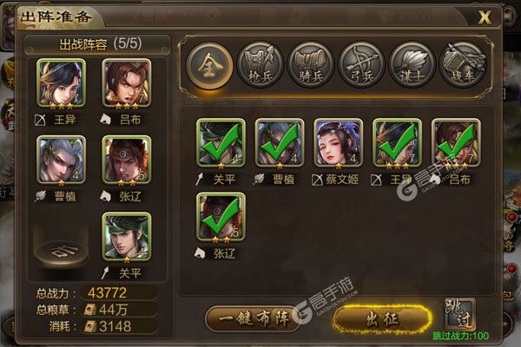Filter heroes by 枪兵 spearmen

(260, 65)
